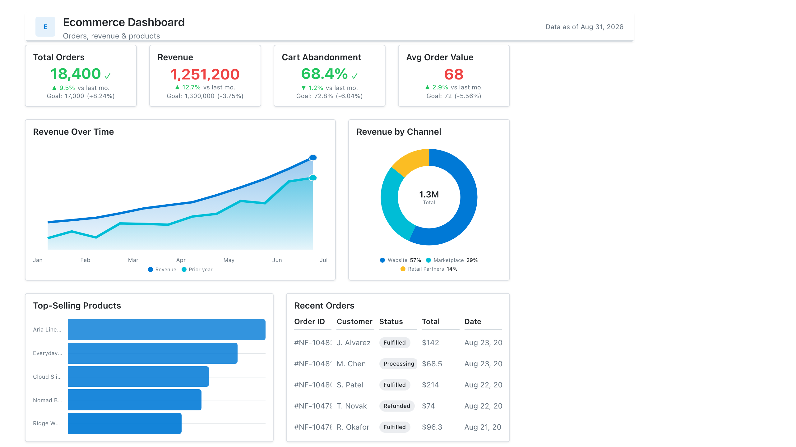Click the Processing badge for M. Chen

399,364
